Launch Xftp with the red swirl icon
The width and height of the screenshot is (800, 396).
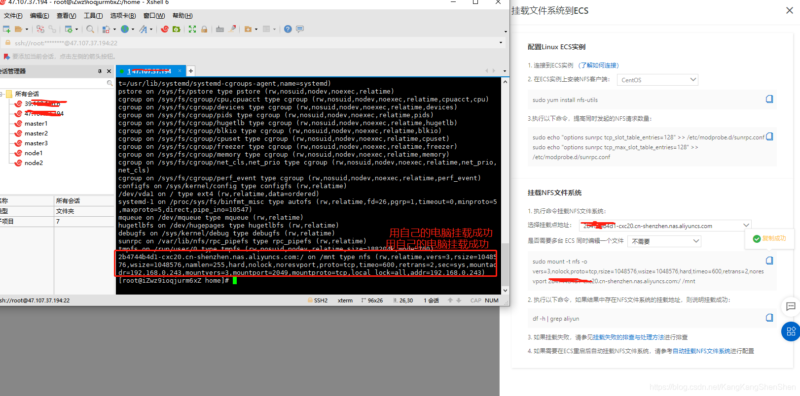(165, 29)
